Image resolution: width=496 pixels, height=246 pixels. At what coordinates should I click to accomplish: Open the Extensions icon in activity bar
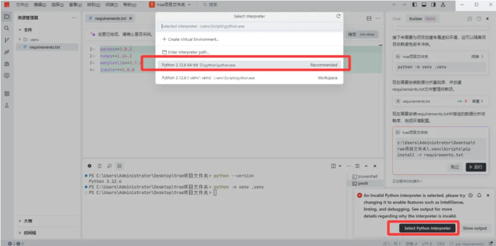[7, 93]
